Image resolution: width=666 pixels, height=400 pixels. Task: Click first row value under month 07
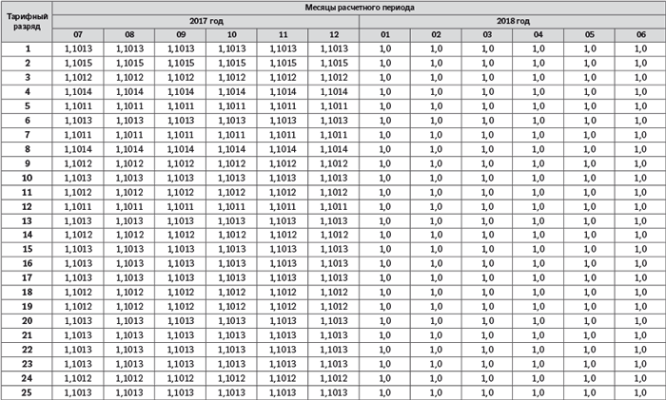(78, 48)
